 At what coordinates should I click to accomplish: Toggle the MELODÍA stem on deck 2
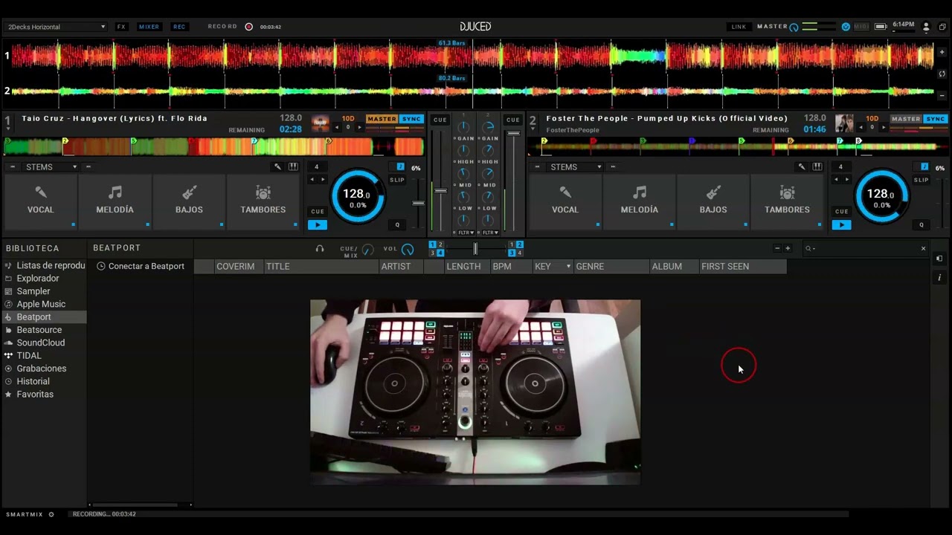pos(639,201)
